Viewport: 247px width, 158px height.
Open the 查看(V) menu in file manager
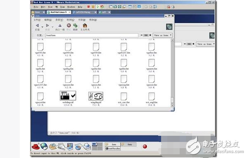click(59, 20)
